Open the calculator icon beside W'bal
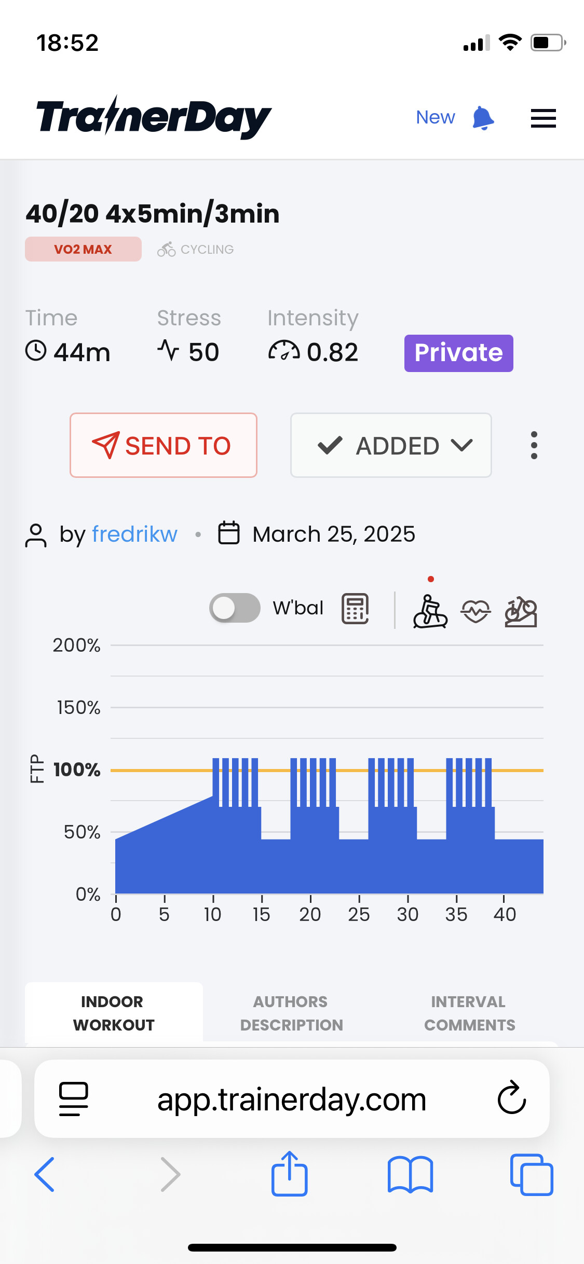 pyautogui.click(x=355, y=608)
